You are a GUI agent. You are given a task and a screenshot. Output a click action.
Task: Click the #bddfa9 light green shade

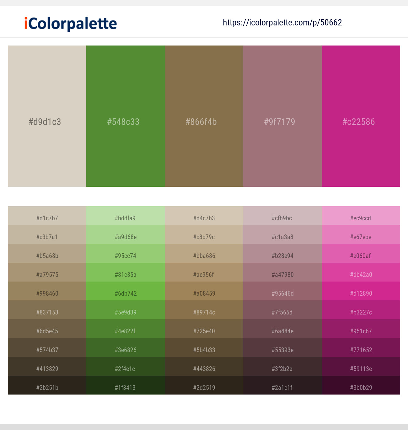click(125, 218)
